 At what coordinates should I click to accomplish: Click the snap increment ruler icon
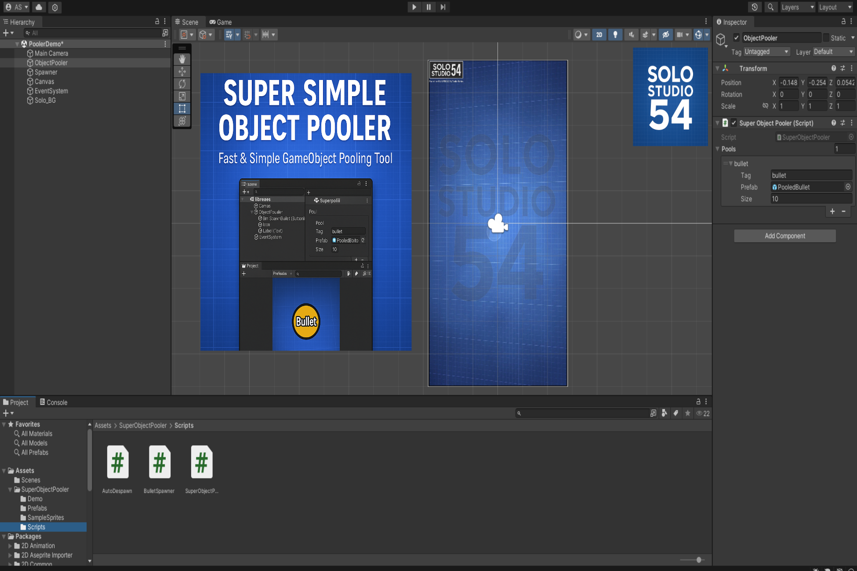pyautogui.click(x=265, y=35)
